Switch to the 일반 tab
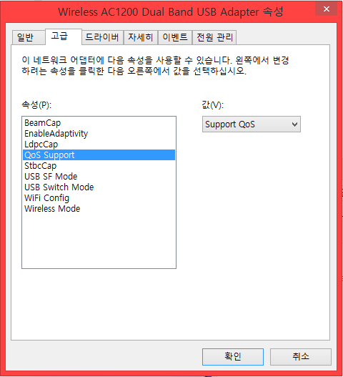 point(28,38)
